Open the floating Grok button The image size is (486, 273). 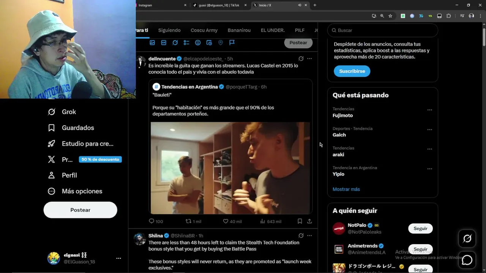click(x=467, y=238)
